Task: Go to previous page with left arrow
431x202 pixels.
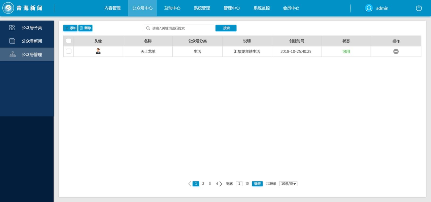Action: [190, 184]
